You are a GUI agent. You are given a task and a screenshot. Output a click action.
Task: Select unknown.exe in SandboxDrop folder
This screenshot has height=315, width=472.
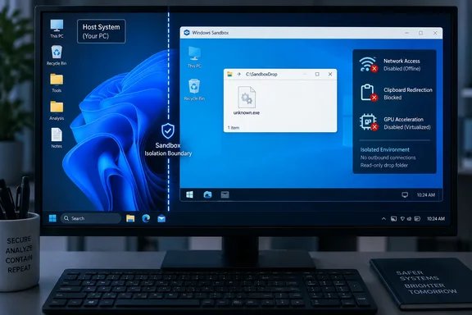tap(247, 100)
